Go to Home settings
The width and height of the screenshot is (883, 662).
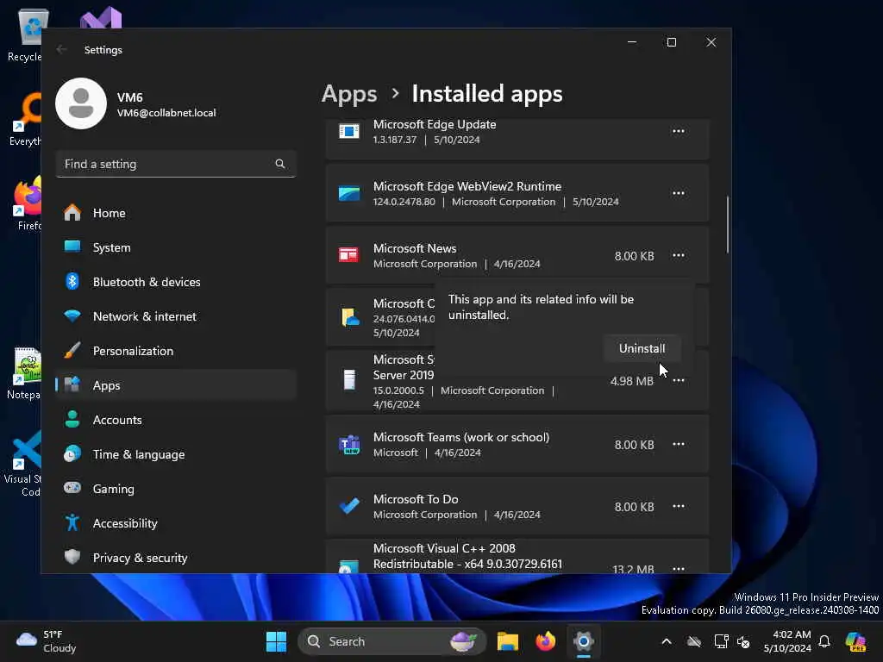[176, 213]
